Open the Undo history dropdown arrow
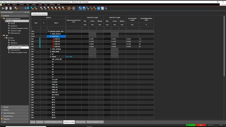This screenshot has height=127, width=226. coord(71,8)
